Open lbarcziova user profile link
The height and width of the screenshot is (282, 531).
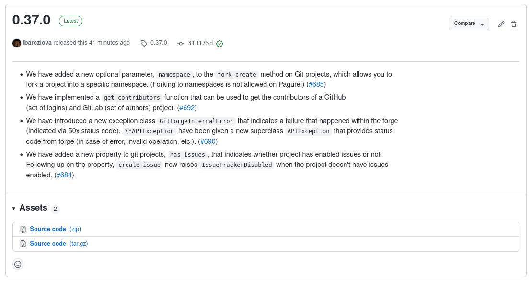coord(37,43)
